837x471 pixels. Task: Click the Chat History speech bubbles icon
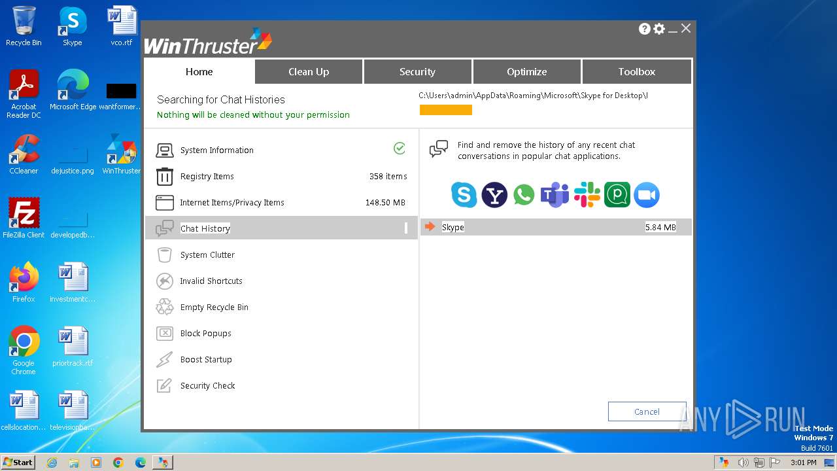(164, 229)
